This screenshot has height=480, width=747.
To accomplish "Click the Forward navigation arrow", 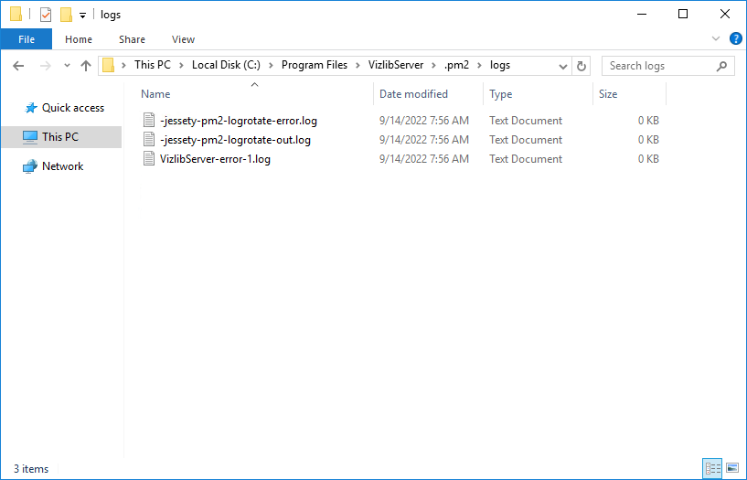I will pyautogui.click(x=45, y=66).
